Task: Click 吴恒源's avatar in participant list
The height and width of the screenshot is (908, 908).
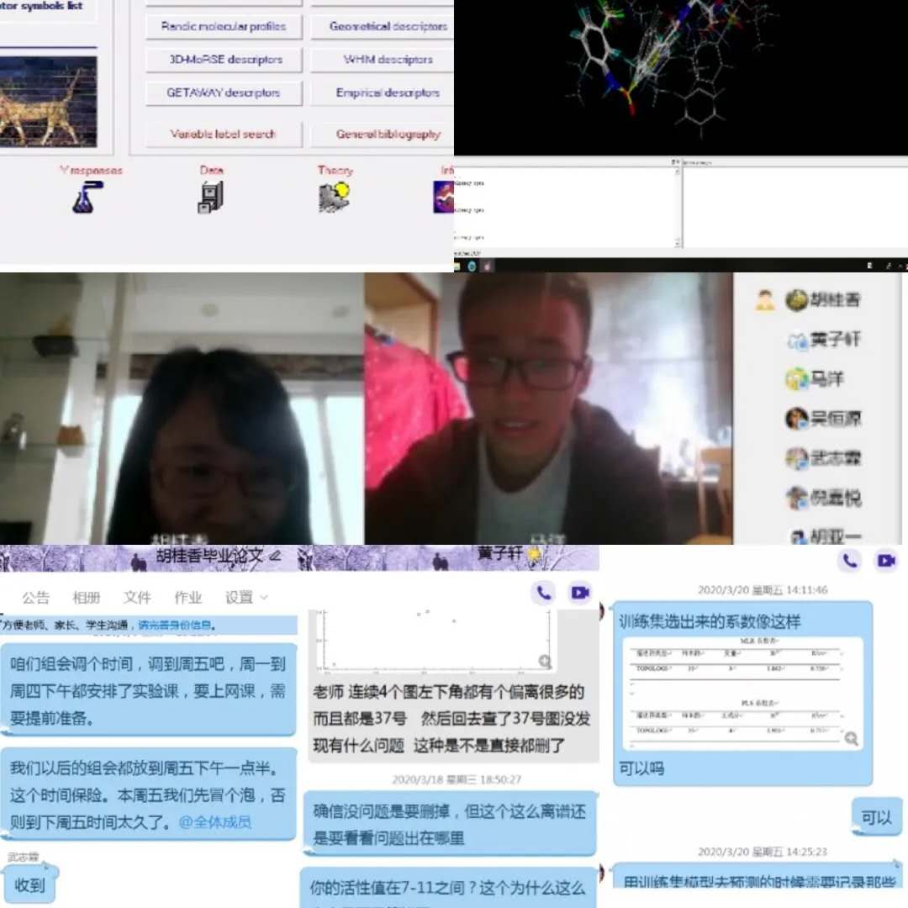Action: click(x=796, y=418)
